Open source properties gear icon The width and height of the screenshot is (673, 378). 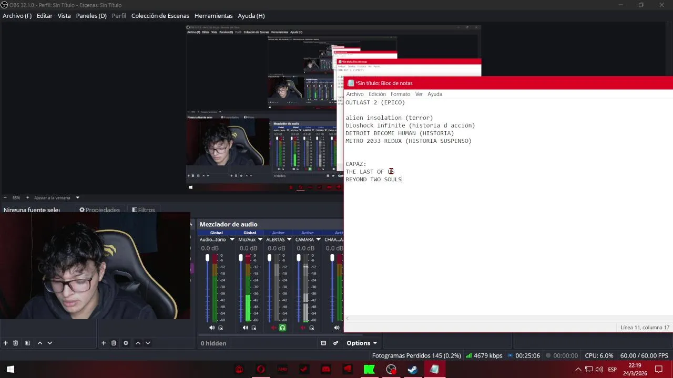(x=126, y=343)
